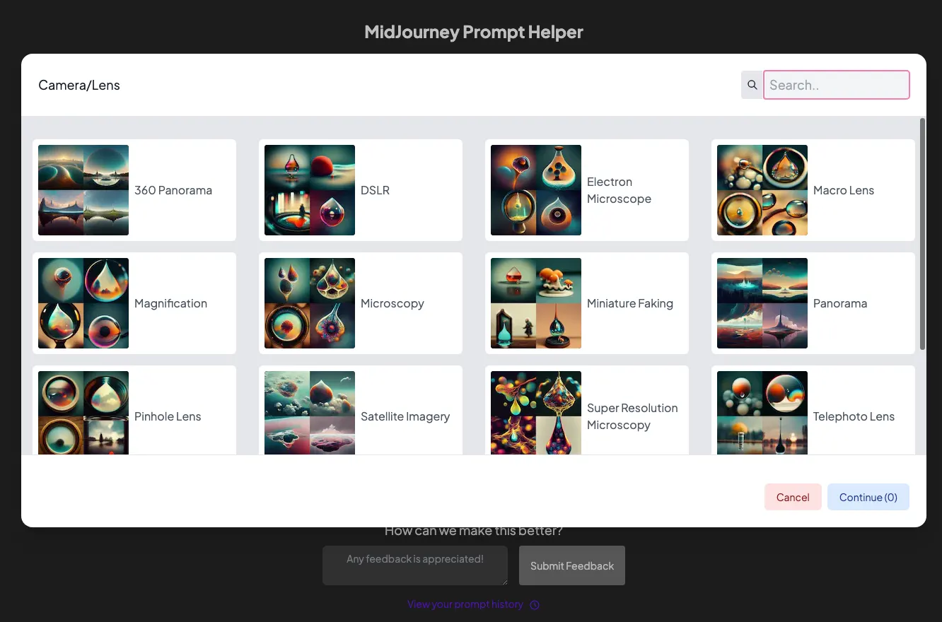
Task: Click the Continue (0) button
Action: 868,497
